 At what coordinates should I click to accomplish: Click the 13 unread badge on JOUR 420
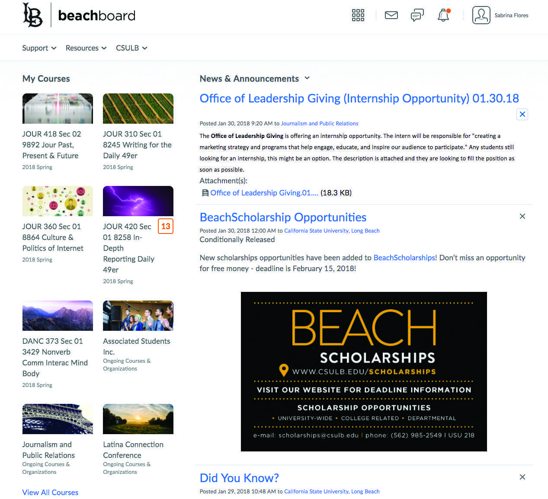[166, 226]
